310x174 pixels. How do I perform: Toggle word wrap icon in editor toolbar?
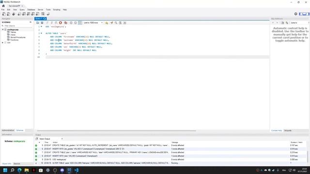(x=125, y=23)
